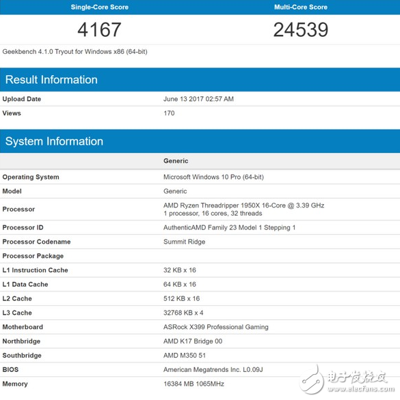Click the Memory row label
The height and width of the screenshot is (400, 400).
point(15,384)
